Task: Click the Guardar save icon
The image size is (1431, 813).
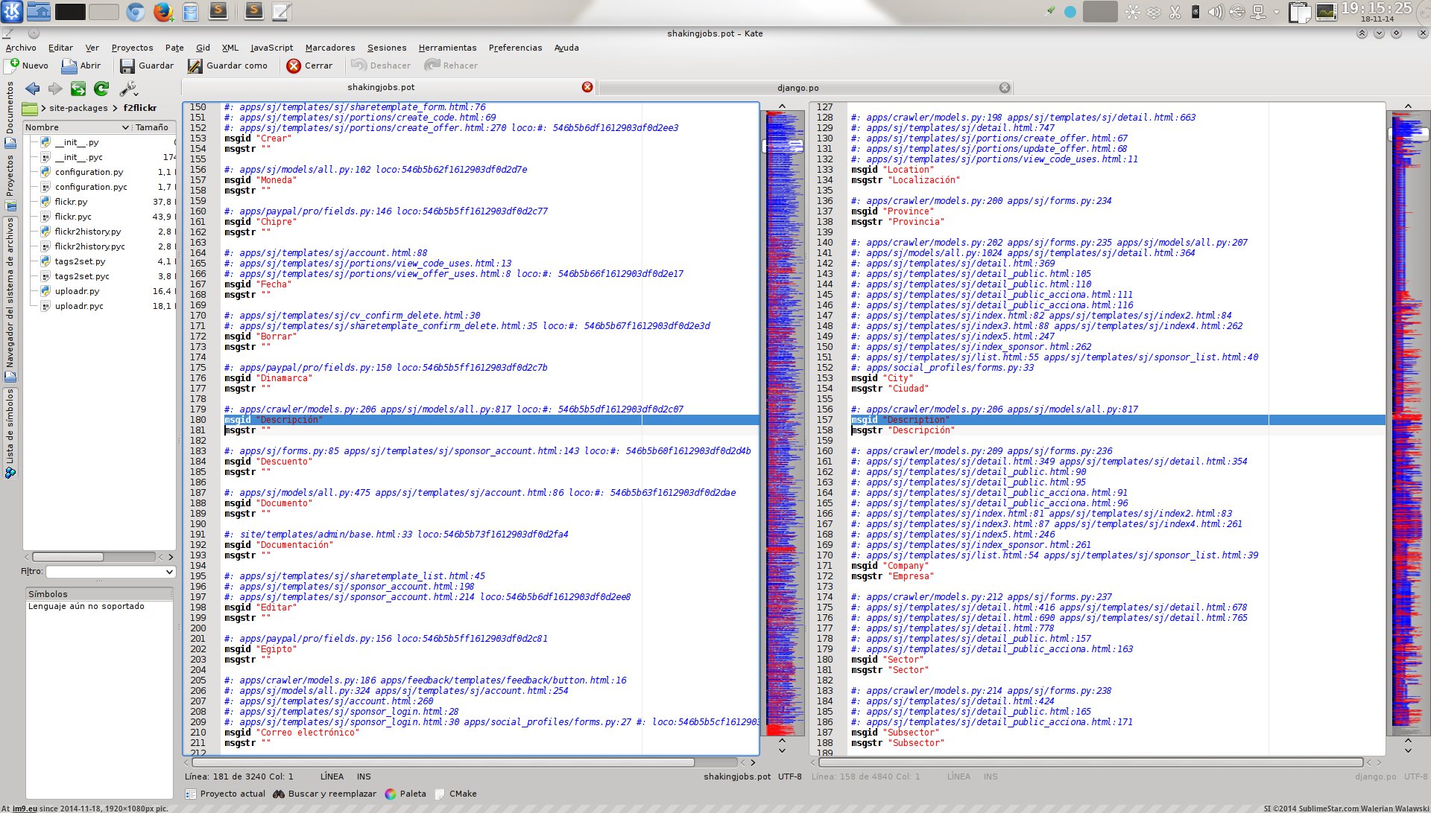Action: tap(127, 66)
